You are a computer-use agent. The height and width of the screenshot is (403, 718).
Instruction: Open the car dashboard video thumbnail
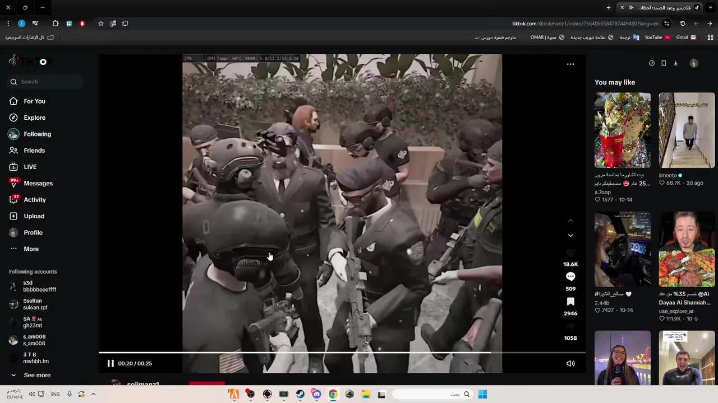[x=623, y=250]
